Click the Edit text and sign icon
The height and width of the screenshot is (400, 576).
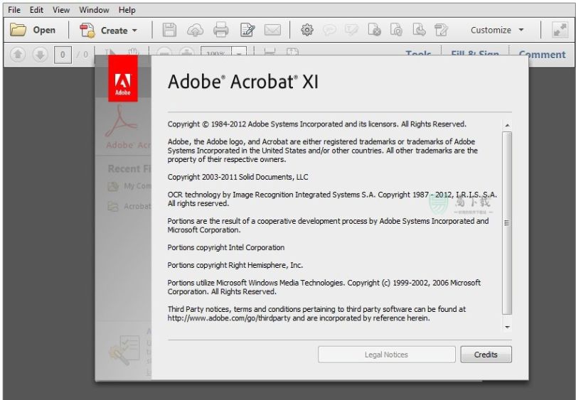coord(247,30)
